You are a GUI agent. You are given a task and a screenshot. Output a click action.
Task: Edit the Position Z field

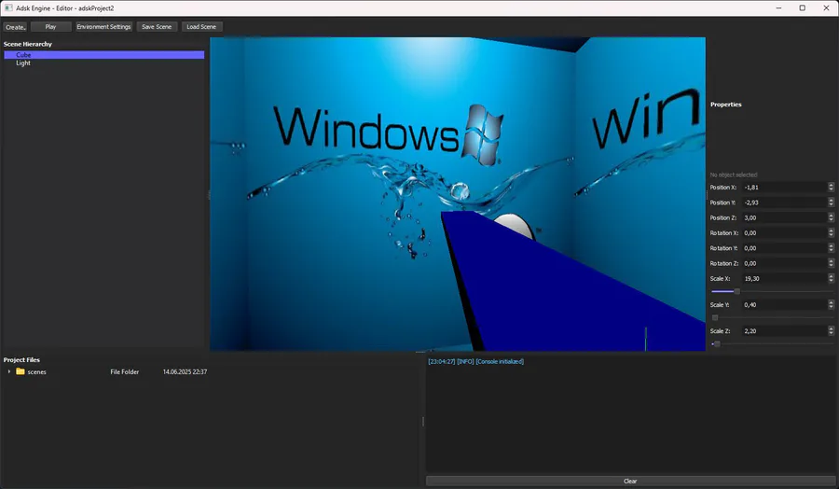click(784, 218)
